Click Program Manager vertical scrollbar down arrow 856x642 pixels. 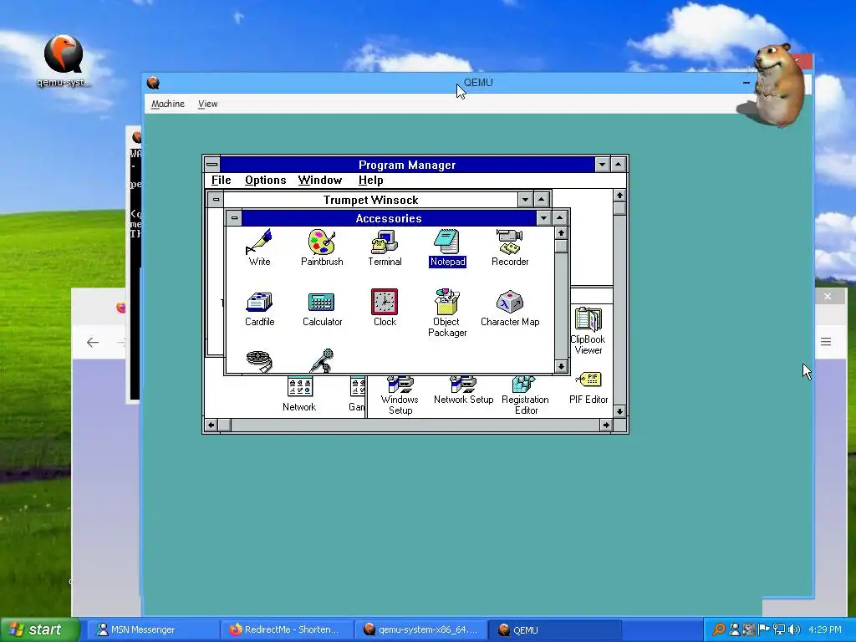(x=619, y=411)
